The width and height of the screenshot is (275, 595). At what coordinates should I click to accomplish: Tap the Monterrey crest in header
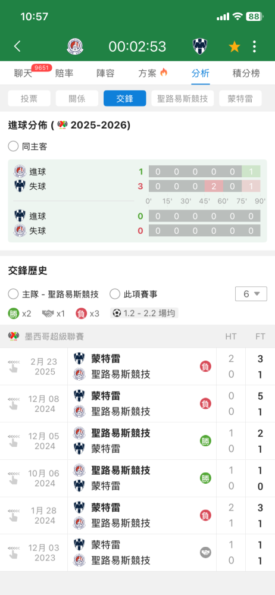point(200,46)
